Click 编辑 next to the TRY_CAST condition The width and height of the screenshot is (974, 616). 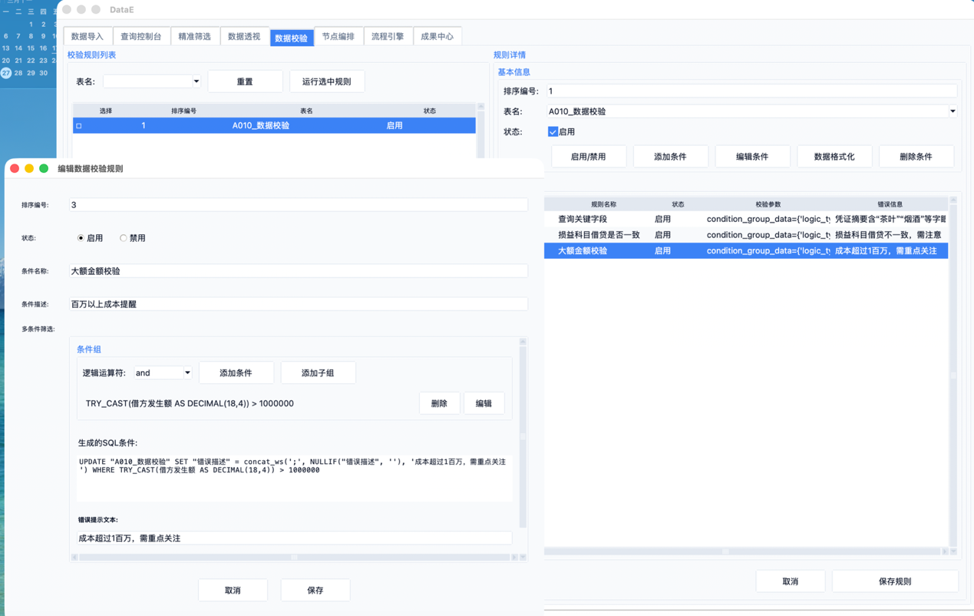[484, 403]
